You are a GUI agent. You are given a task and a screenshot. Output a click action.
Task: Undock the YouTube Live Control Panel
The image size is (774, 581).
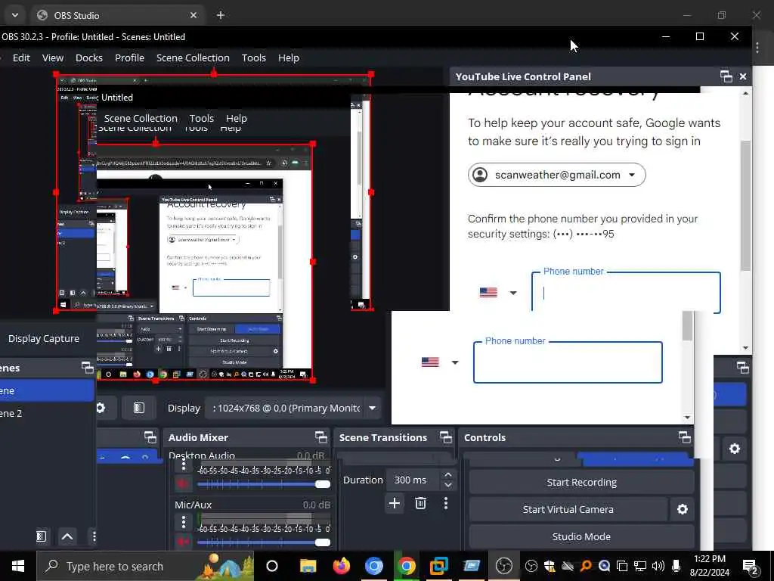[726, 76]
